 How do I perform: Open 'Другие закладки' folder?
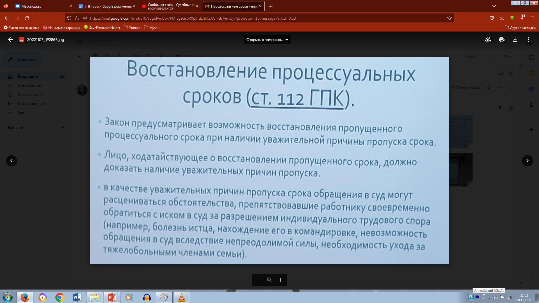(x=520, y=28)
